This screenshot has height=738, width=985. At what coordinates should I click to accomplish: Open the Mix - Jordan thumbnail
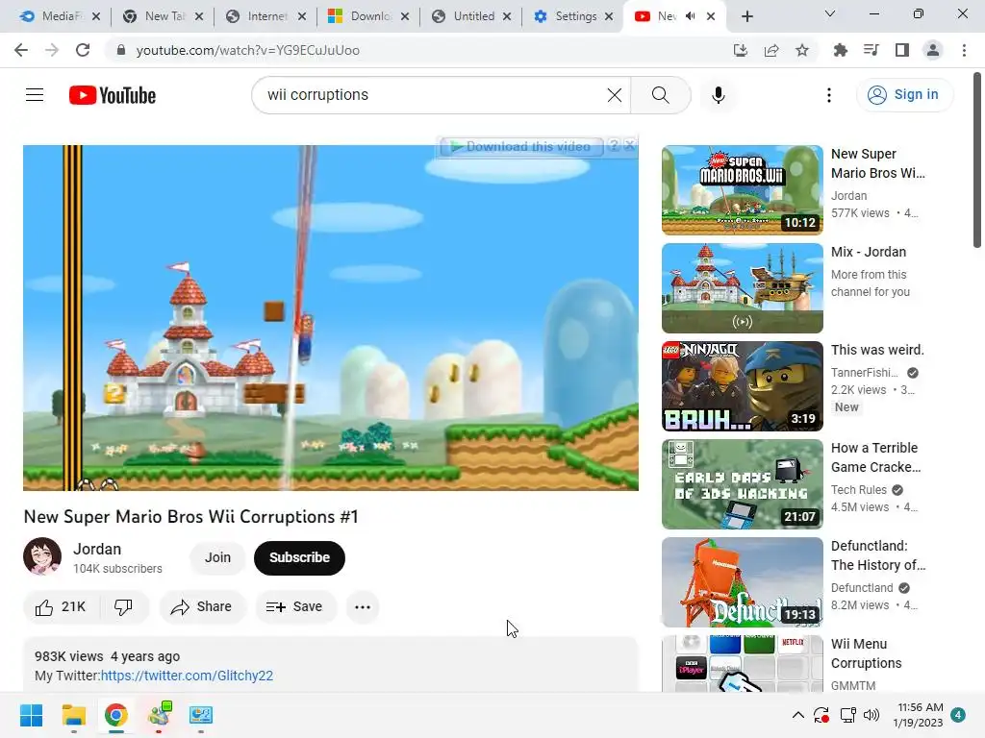pos(742,288)
